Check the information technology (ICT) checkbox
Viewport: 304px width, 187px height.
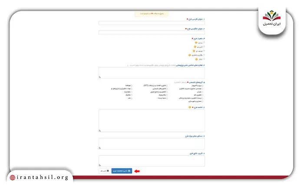[x=167, y=86]
